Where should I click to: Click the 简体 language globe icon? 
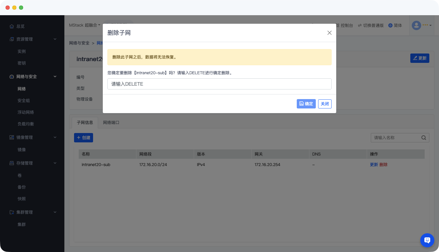[x=390, y=25]
